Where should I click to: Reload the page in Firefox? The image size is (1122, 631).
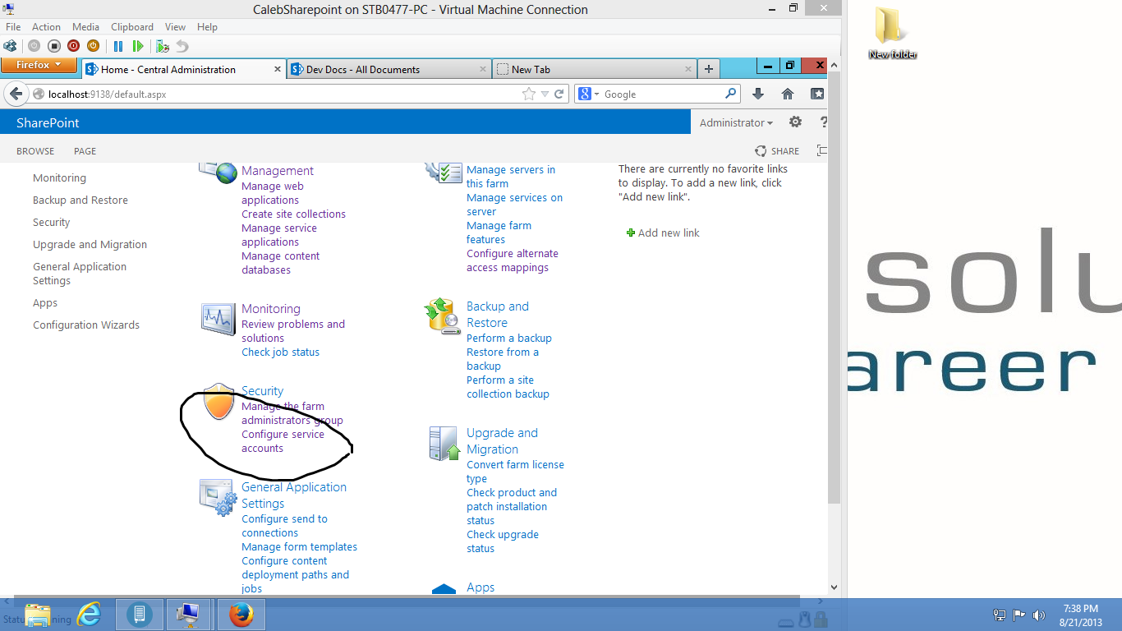(x=559, y=94)
